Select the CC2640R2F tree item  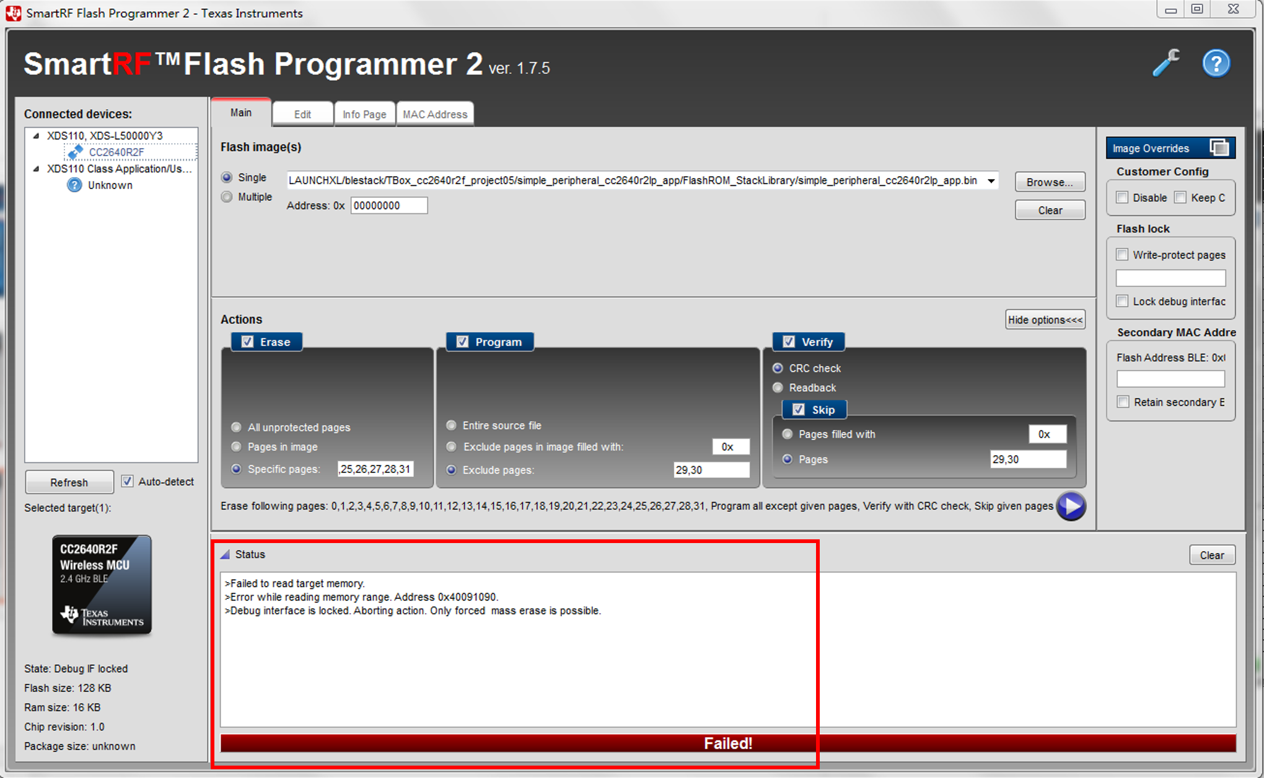(116, 152)
